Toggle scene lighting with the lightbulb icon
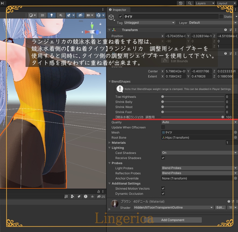238x232 pixels. pos(51,15)
